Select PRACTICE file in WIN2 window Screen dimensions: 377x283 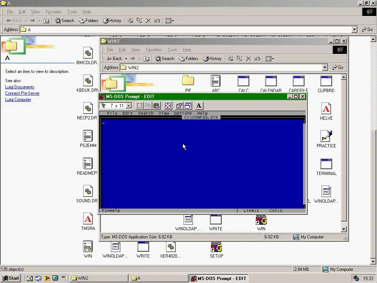[326, 139]
